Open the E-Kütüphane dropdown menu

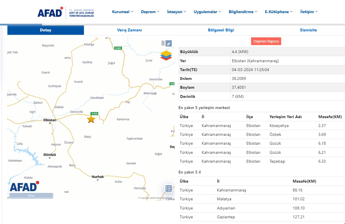[279, 12]
